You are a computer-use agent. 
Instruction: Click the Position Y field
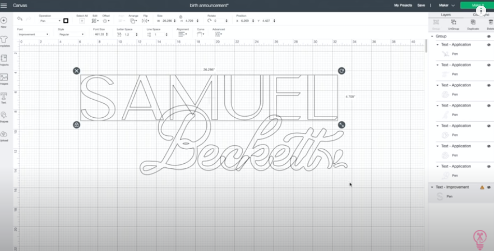pos(269,21)
